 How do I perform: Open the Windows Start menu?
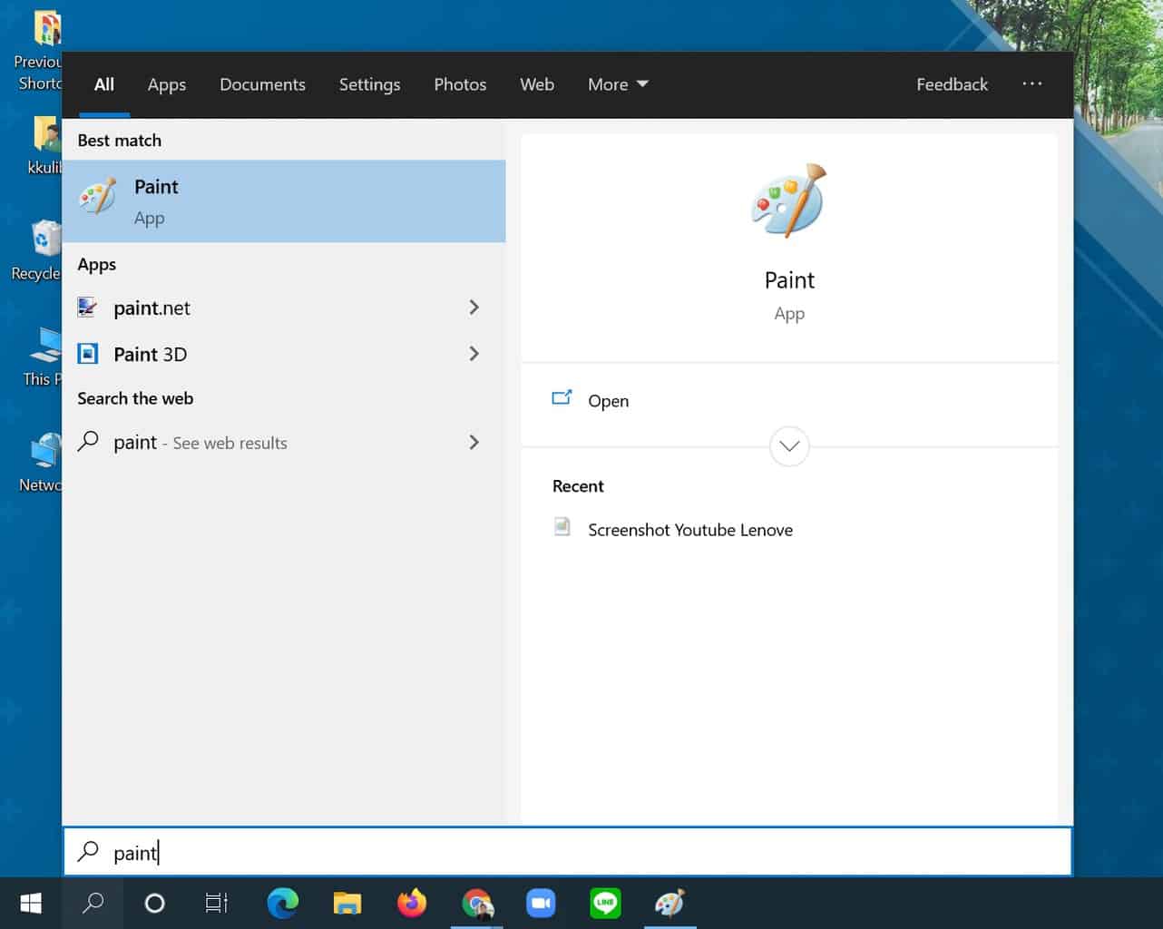click(x=31, y=904)
